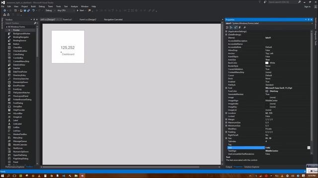Show Events lightning icon in Properties
The height and width of the screenshot is (178, 318).
click(240, 28)
